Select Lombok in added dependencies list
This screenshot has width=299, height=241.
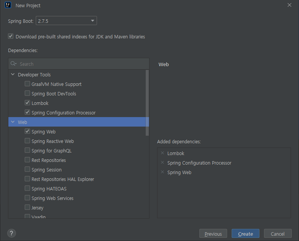coord(176,153)
